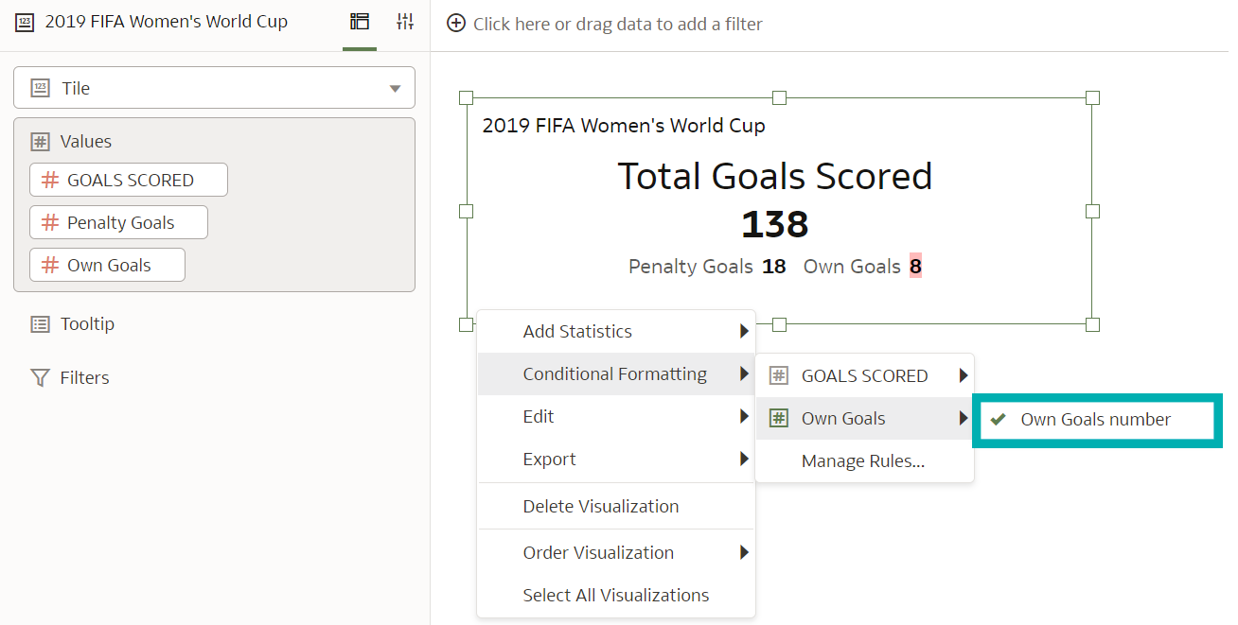
Task: Click the Values section hash icon
Action: click(x=40, y=142)
